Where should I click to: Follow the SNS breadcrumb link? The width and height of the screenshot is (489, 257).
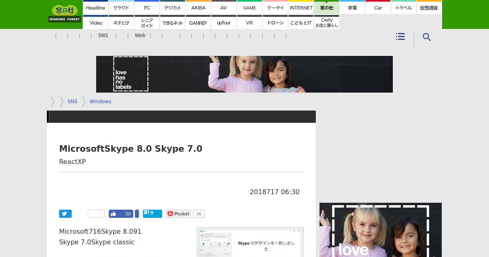[x=73, y=102]
